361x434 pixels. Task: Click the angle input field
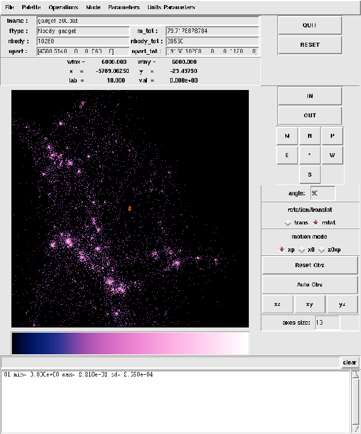(x=322, y=193)
